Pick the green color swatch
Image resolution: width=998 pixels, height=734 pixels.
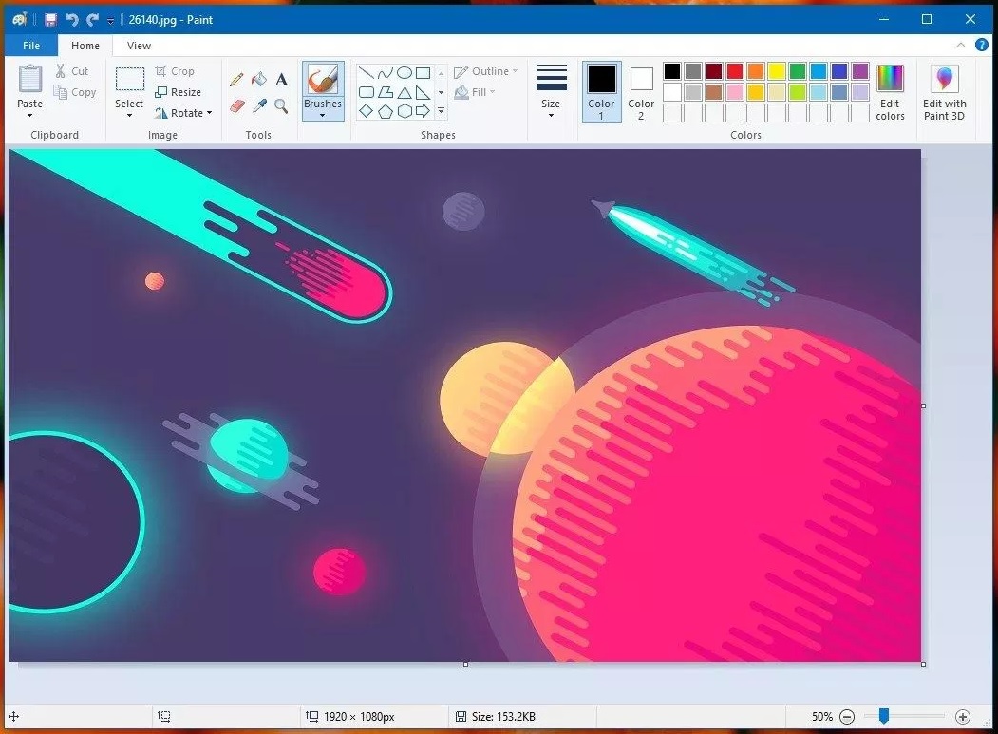point(798,71)
